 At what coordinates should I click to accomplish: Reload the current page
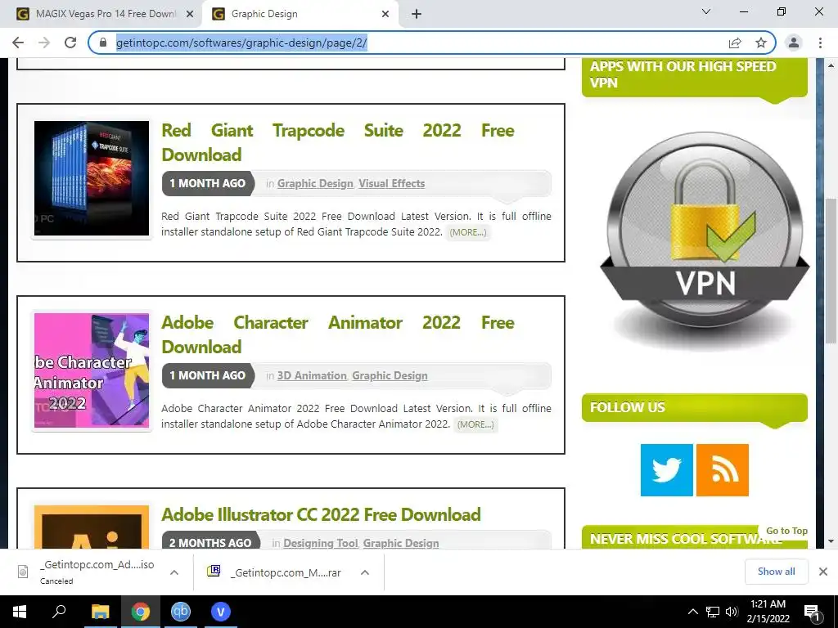(x=70, y=43)
